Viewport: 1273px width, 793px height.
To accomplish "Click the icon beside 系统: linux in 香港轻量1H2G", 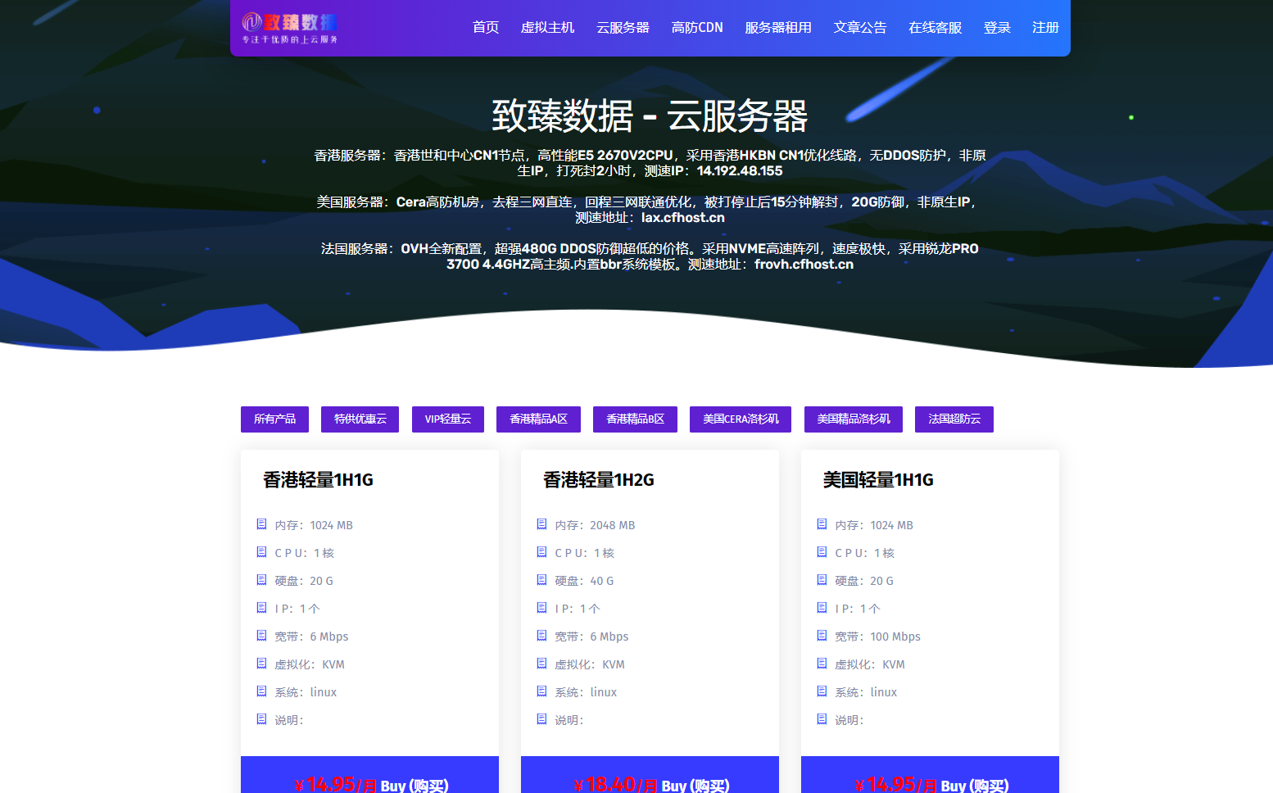I will click(541, 691).
